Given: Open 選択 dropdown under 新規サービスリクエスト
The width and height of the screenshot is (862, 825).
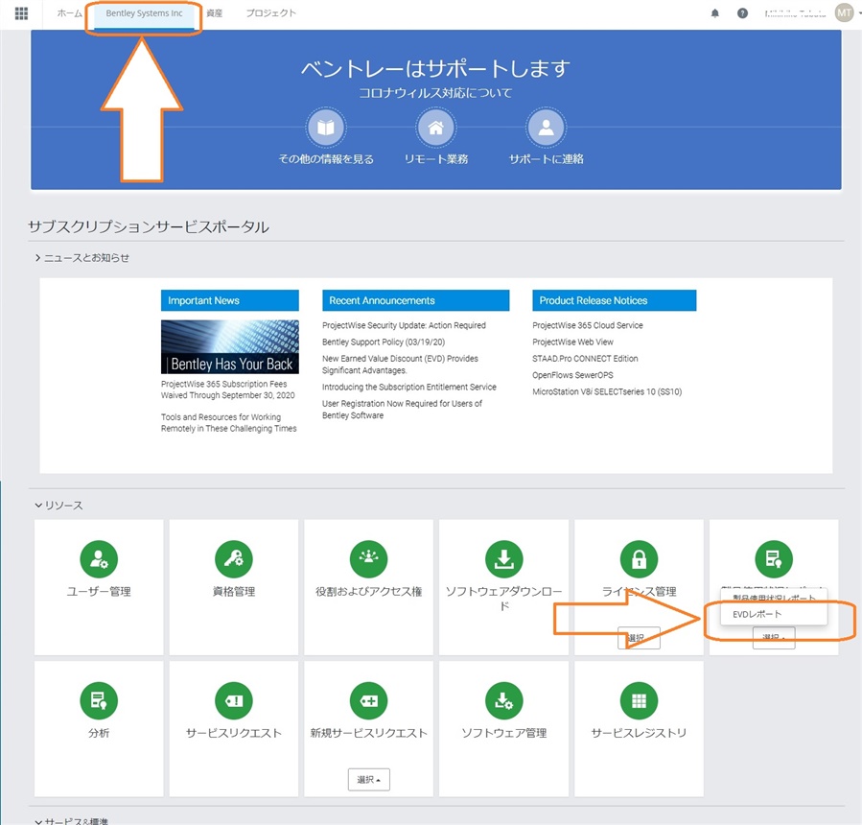Looking at the screenshot, I should pos(369,780).
